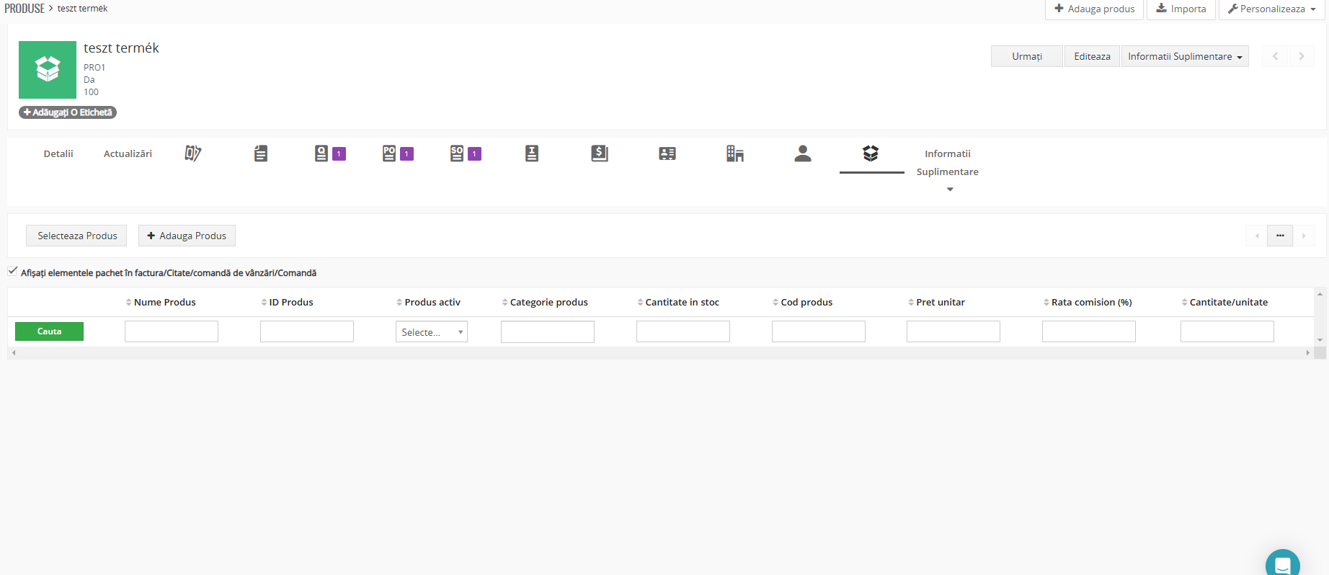Click the horizontal scrollbar left arrow
This screenshot has width=1329, height=575.
[x=14, y=353]
